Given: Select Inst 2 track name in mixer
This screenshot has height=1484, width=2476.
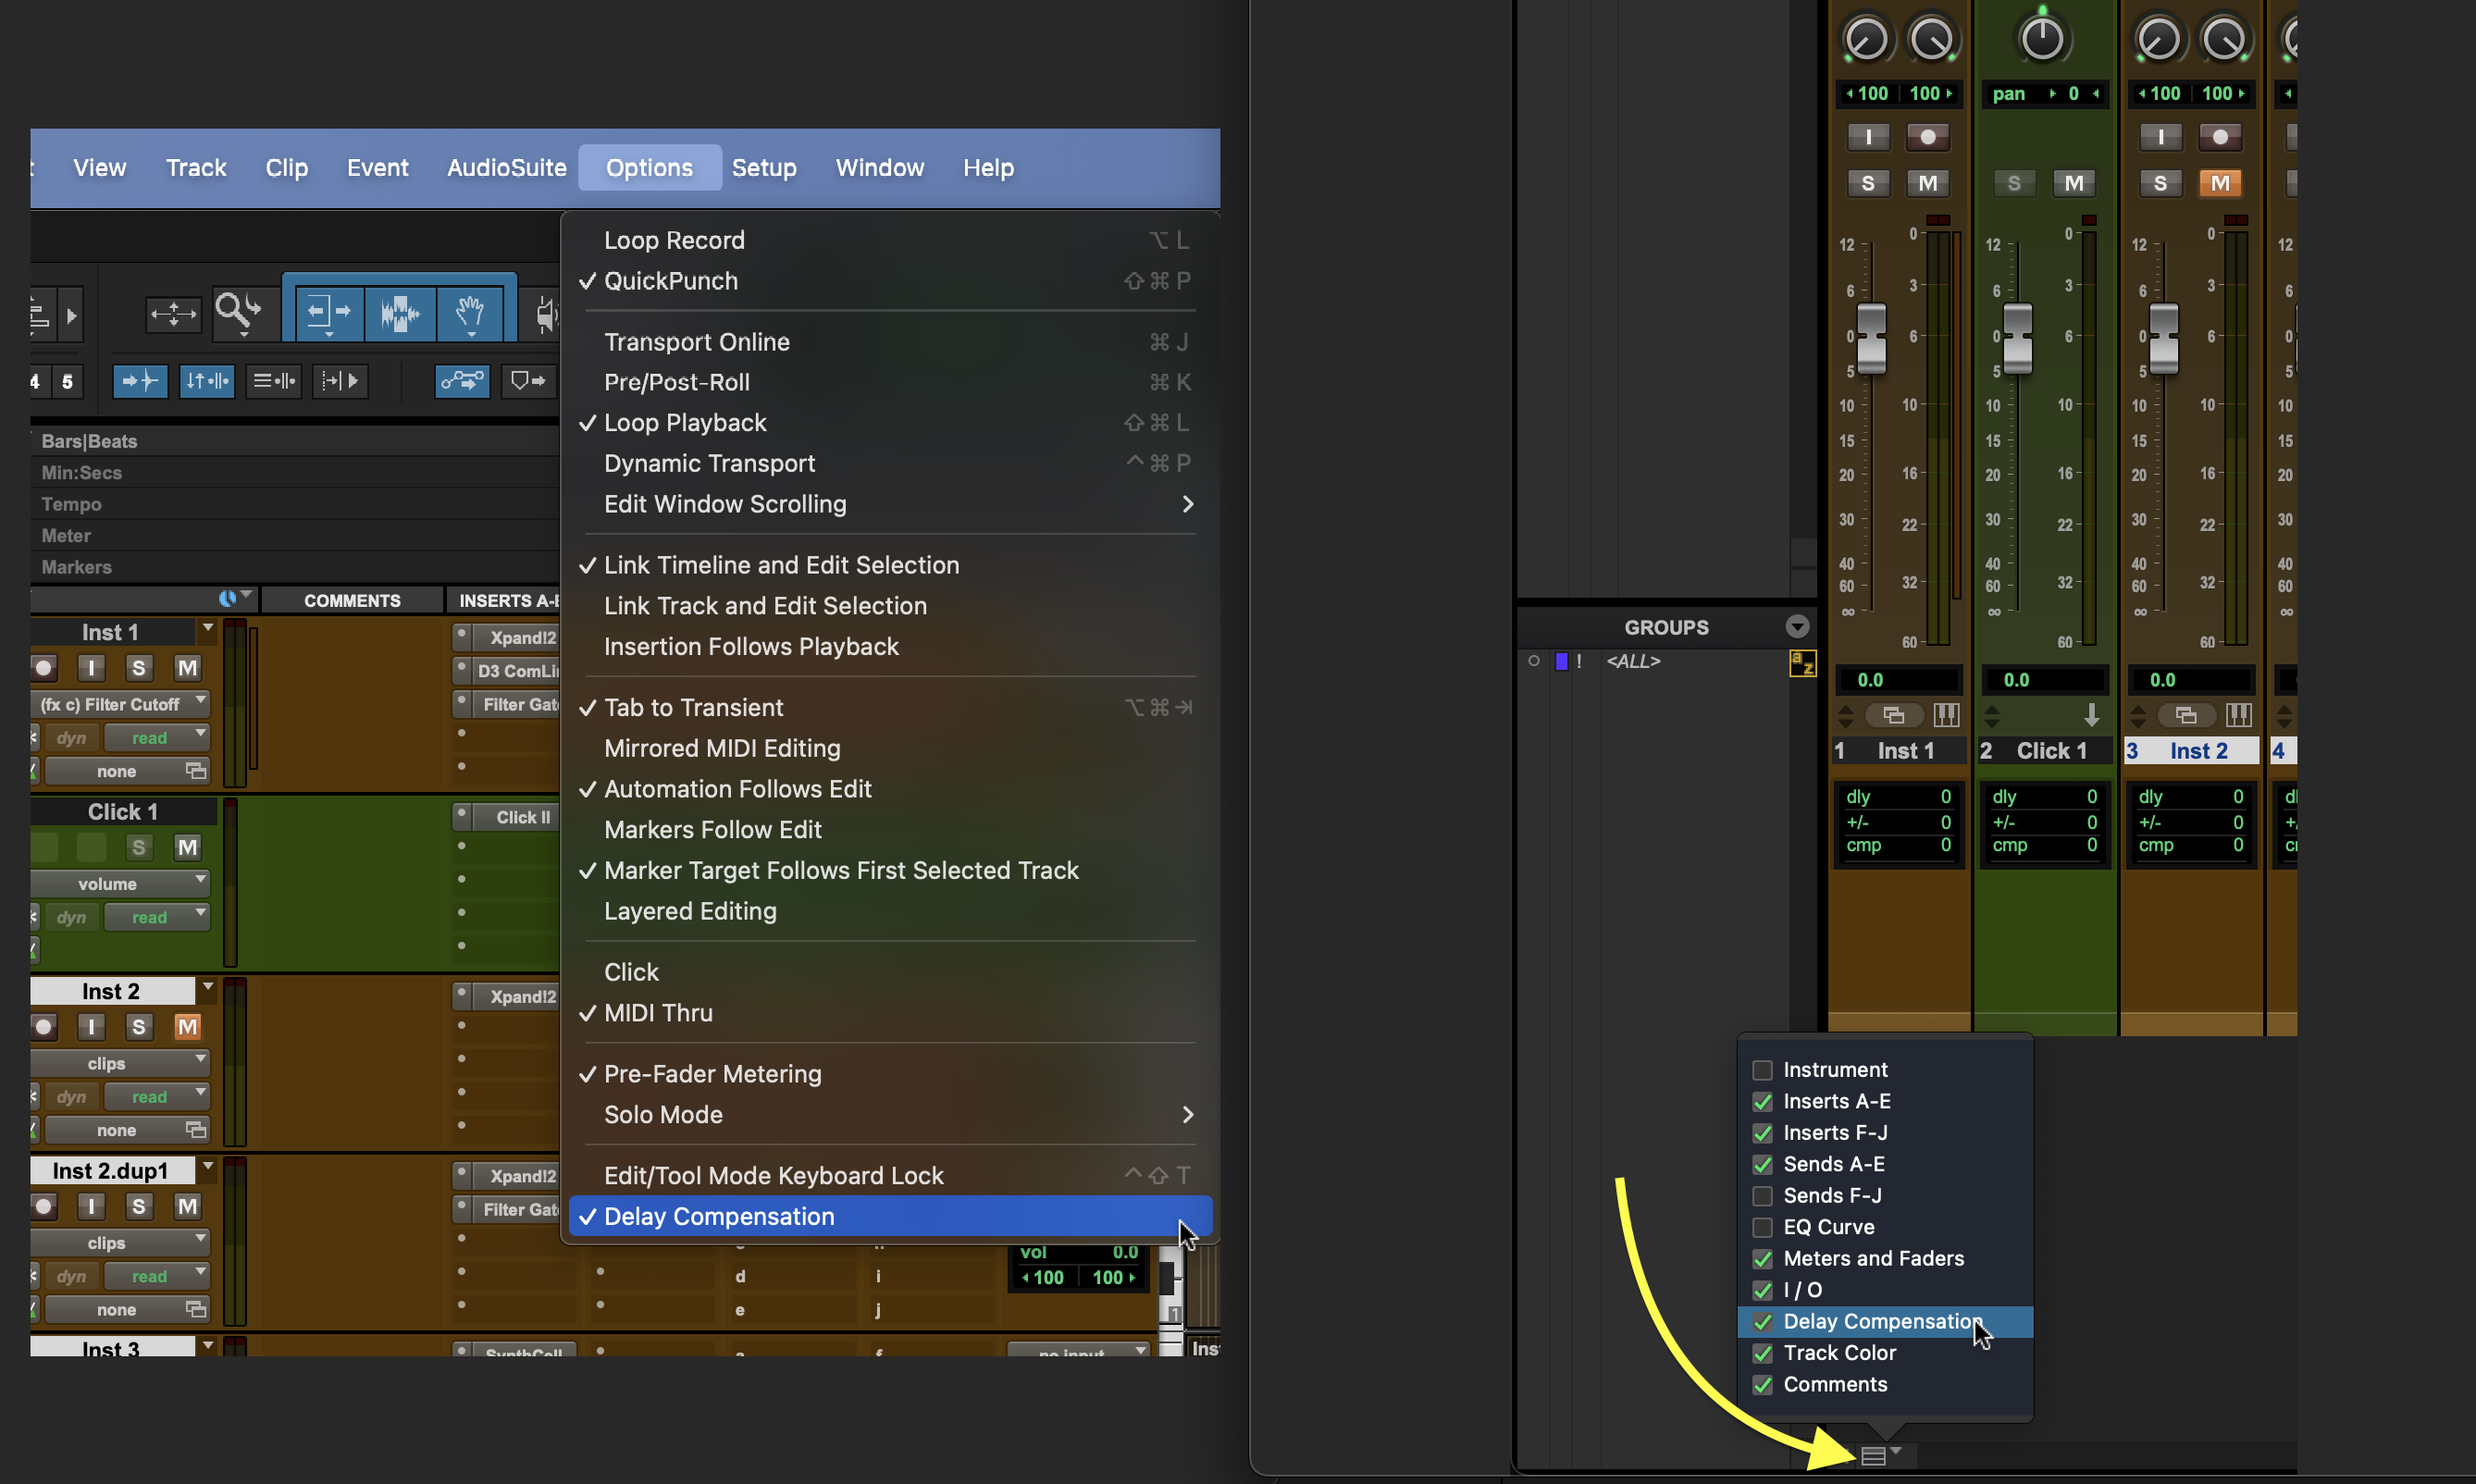Looking at the screenshot, I should pos(2199,751).
